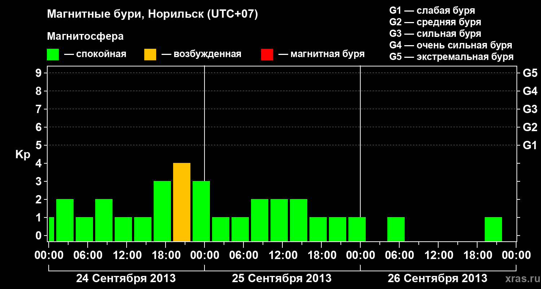Viewport: 541px width, 289px height.
Task: Select the 26 Сентября bar near 06:00
Action: 396,229
